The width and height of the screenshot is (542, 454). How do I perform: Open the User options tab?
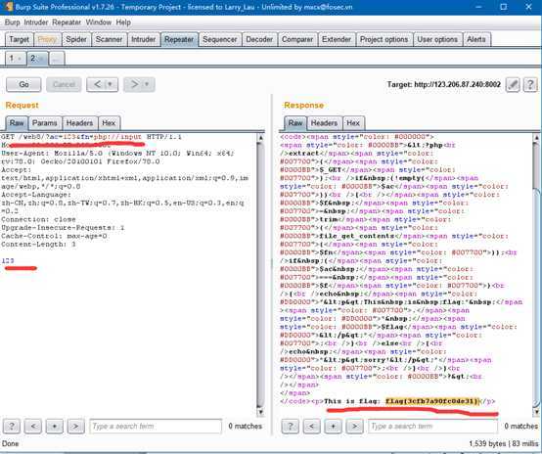(437, 39)
